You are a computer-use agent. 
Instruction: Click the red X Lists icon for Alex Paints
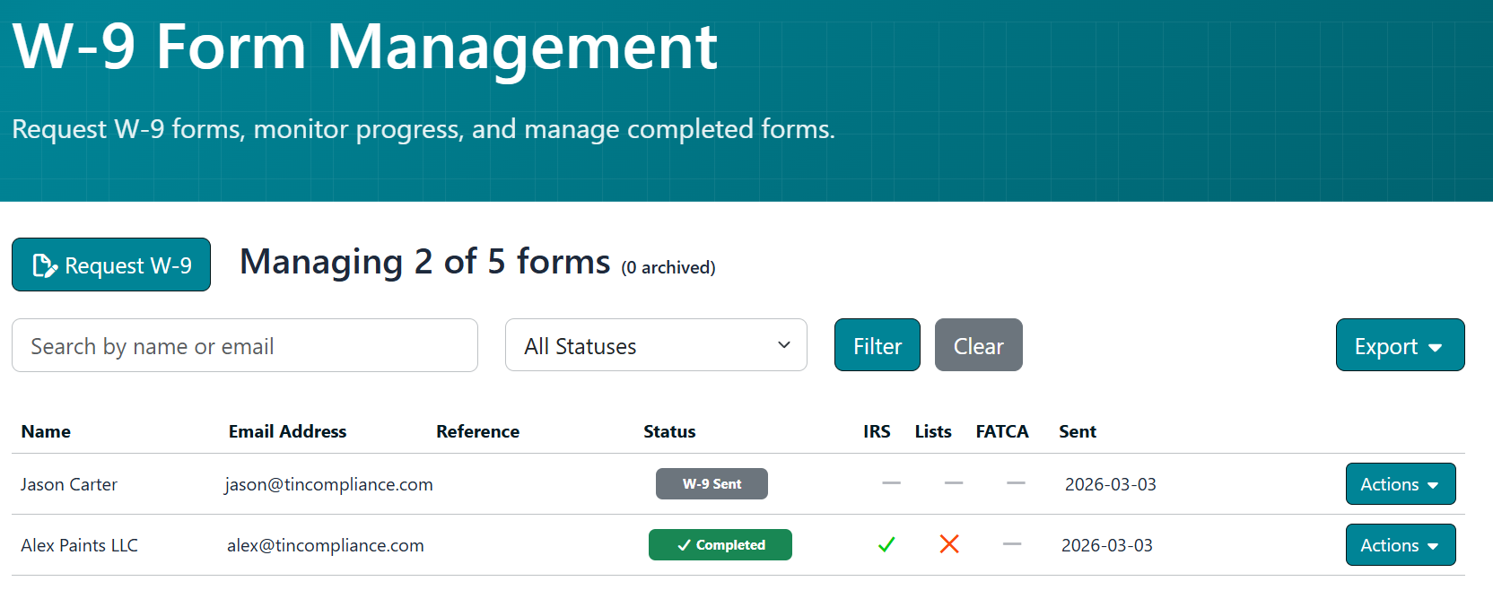[949, 544]
